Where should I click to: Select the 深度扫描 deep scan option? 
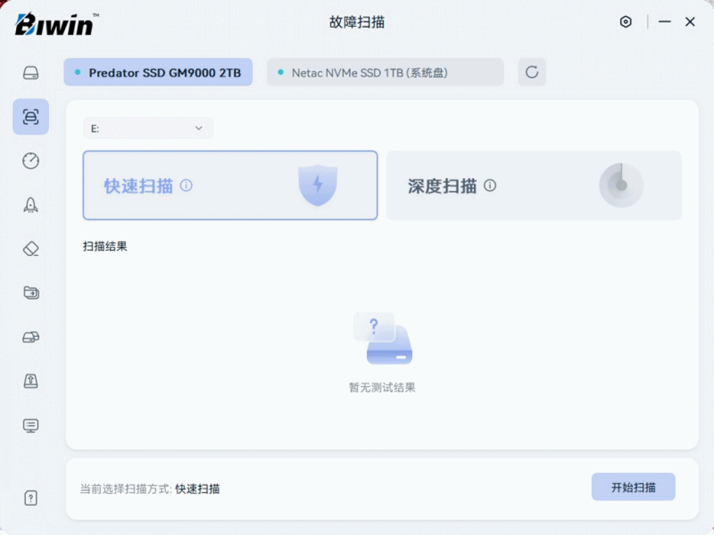(533, 186)
